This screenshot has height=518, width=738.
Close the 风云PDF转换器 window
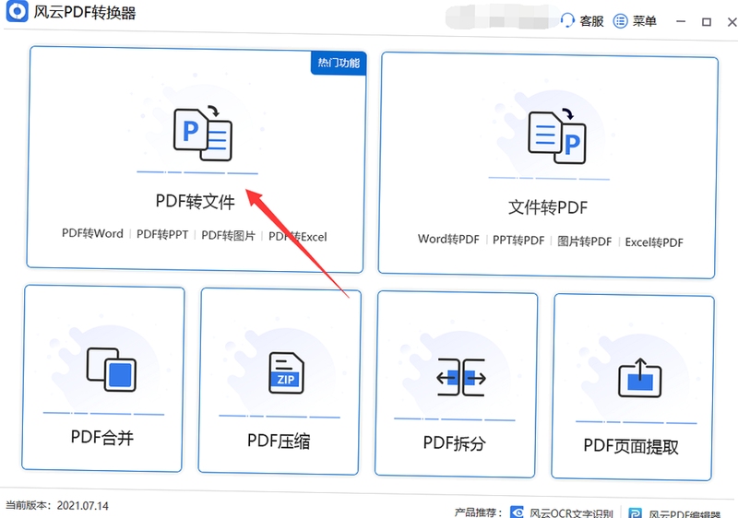coord(732,21)
